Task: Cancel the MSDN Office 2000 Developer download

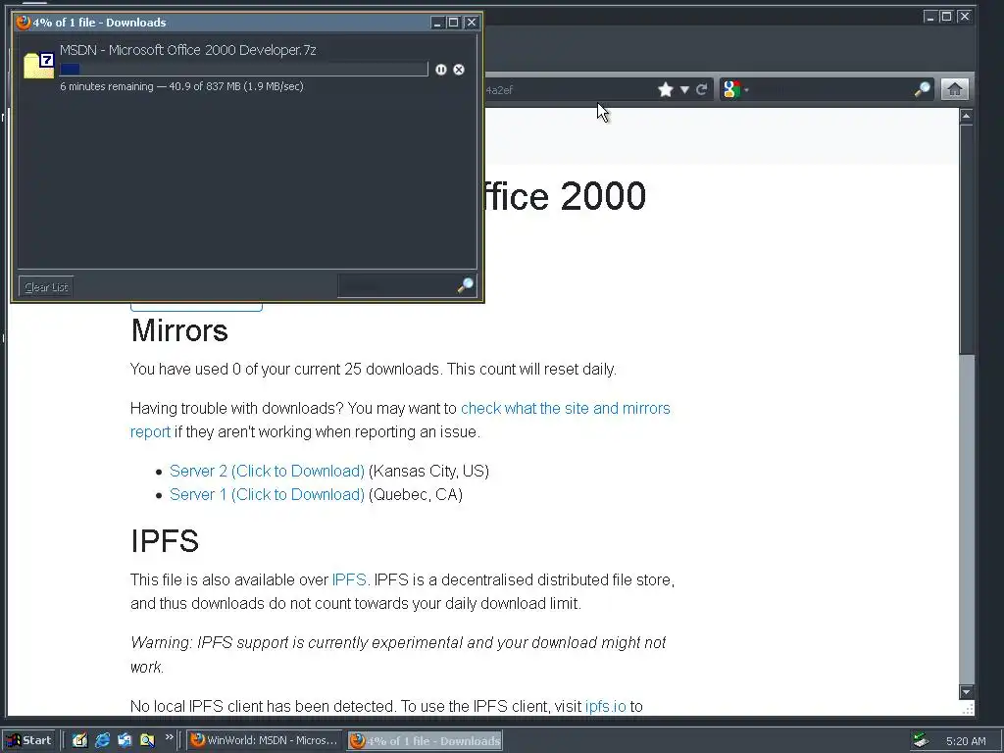Action: (459, 70)
